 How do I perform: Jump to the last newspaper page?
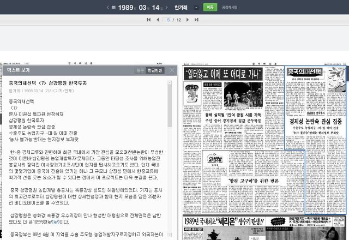coord(196,20)
